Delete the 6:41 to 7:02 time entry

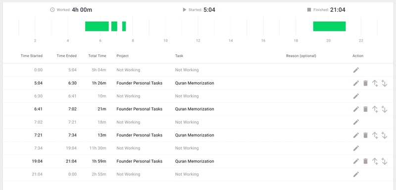365,109
